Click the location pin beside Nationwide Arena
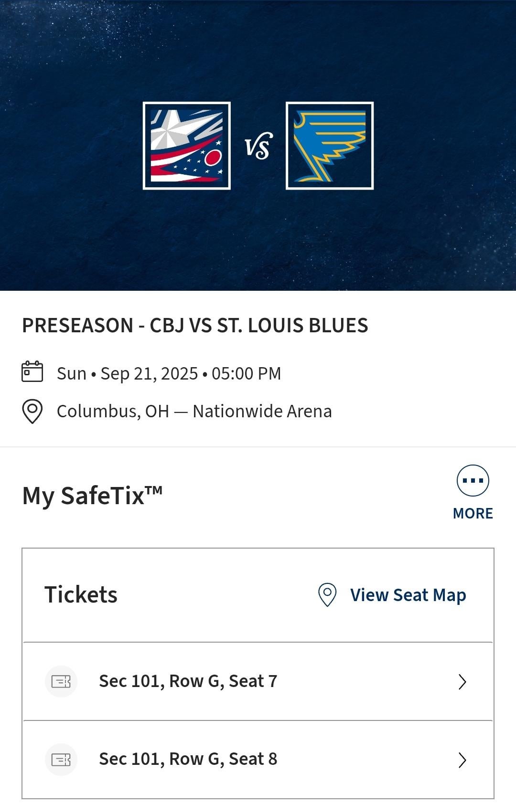The height and width of the screenshot is (804, 516). coord(32,411)
